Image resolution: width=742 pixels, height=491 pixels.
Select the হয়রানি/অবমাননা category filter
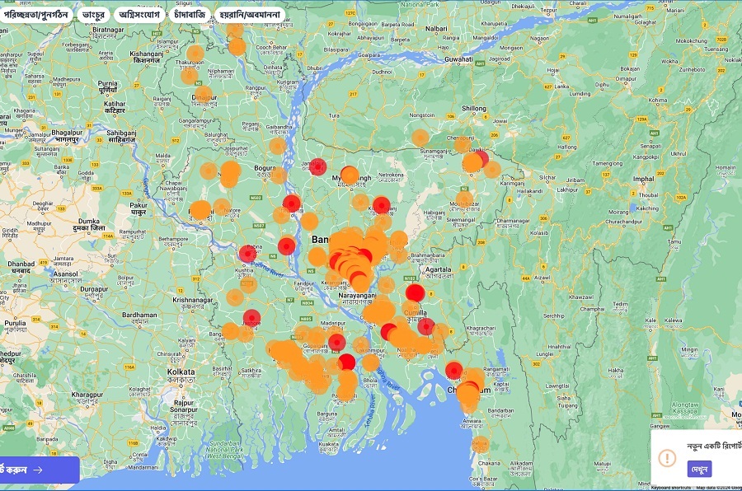250,15
